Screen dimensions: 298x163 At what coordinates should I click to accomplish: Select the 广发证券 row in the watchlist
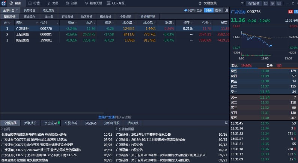(x=114, y=28)
